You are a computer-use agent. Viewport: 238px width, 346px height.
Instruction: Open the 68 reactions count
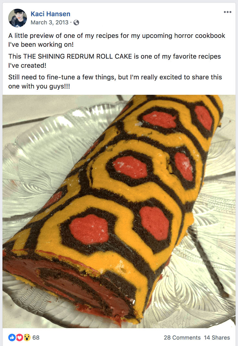click(x=36, y=338)
